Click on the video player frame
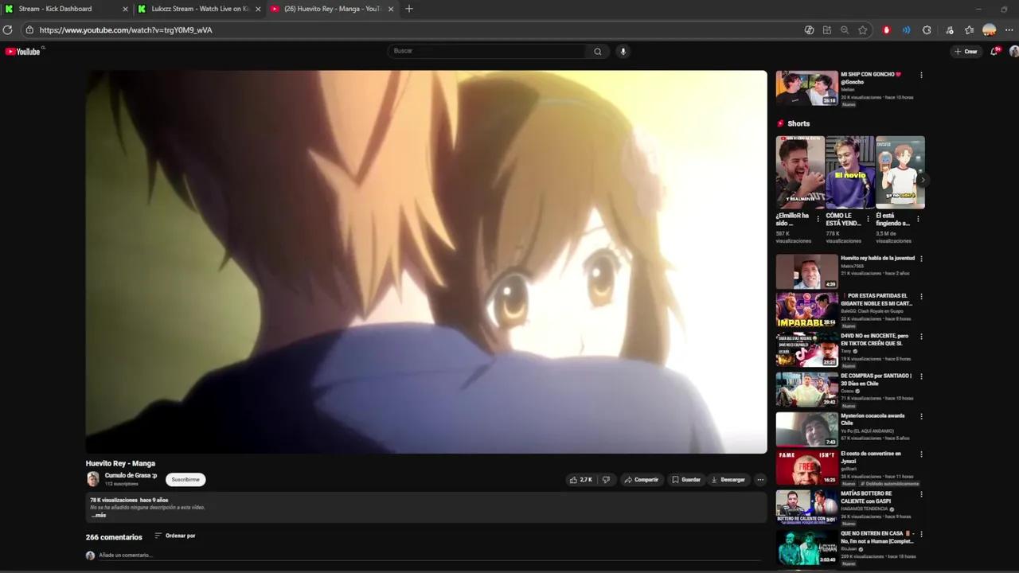Image resolution: width=1019 pixels, height=573 pixels. [x=427, y=262]
